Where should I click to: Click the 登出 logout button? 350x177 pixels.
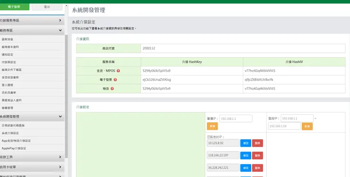(47, 7)
